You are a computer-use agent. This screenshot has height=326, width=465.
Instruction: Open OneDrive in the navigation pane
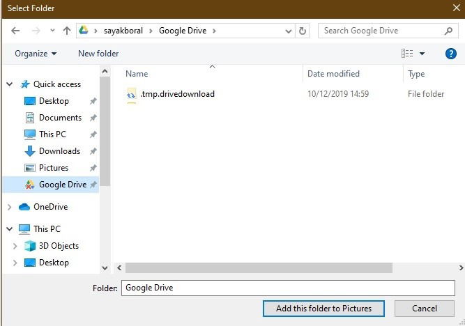(x=50, y=207)
